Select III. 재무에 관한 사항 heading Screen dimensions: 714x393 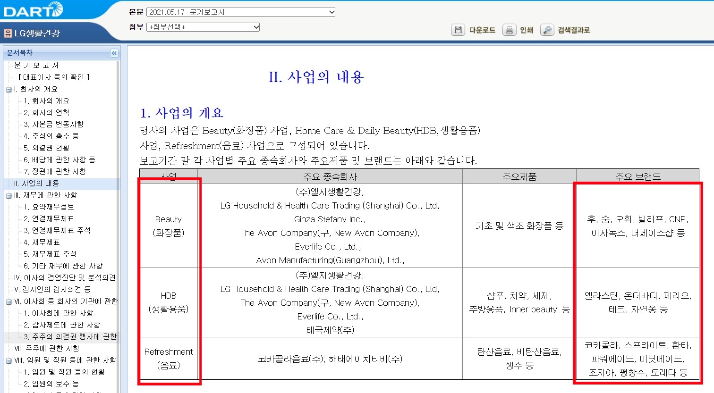45,195
